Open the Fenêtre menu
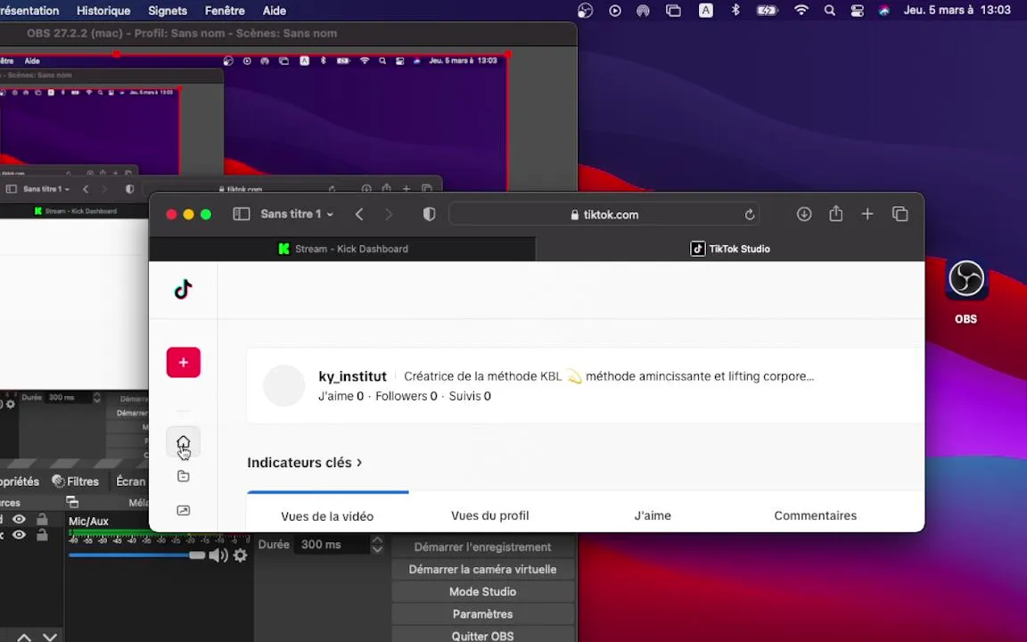The width and height of the screenshot is (1027, 642). 225,11
